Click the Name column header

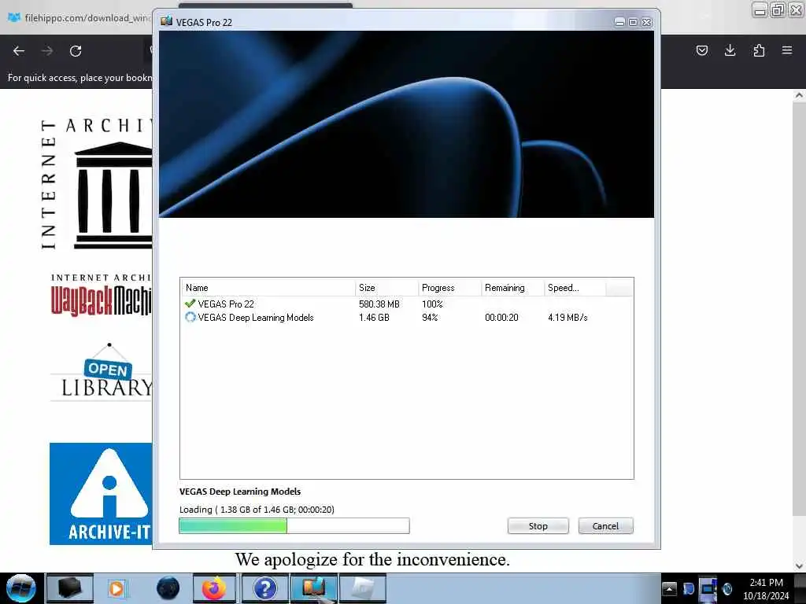click(x=268, y=288)
